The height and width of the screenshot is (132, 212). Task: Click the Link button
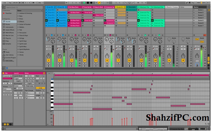pyautogui.click(x=5, y=3)
